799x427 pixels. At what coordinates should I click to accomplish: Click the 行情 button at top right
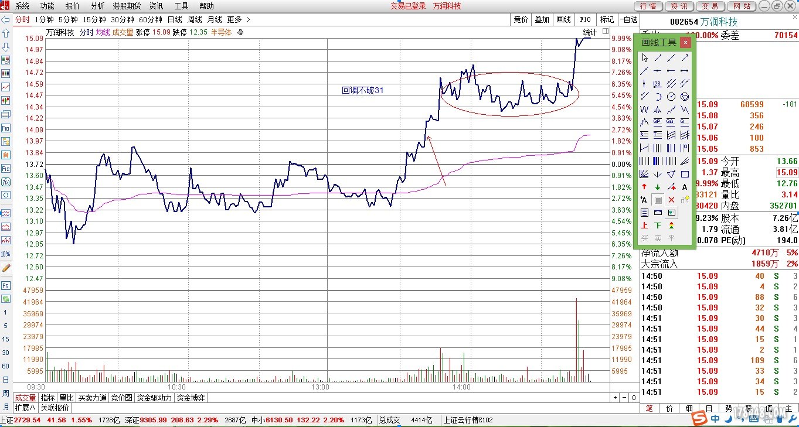tap(648, 6)
